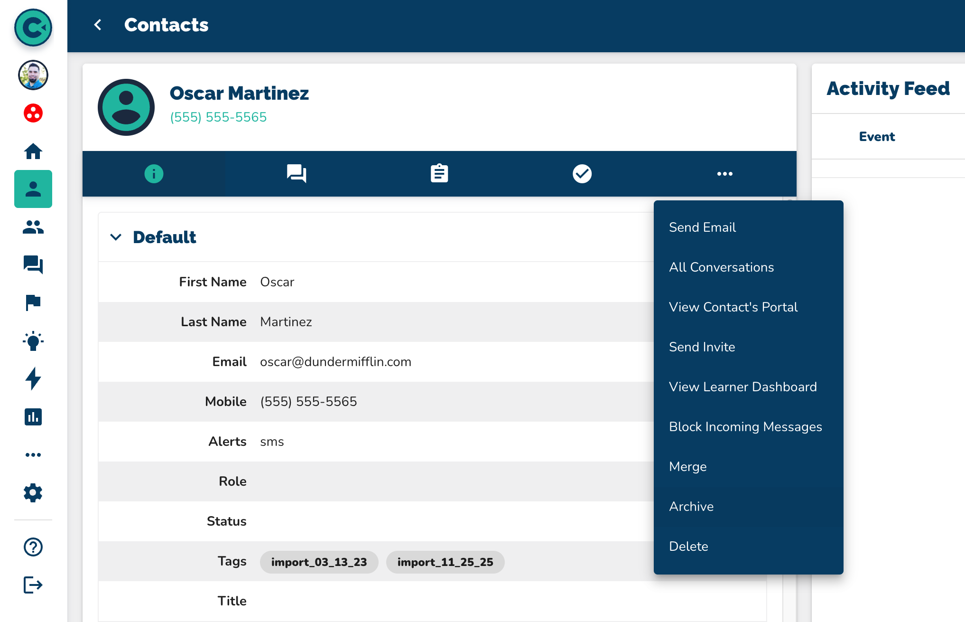Click the logout icon at sidebar bottom
Viewport: 965px width, 622px height.
33,585
